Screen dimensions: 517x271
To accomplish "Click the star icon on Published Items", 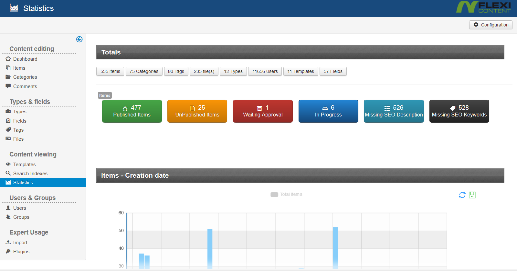I will click(x=125, y=108).
